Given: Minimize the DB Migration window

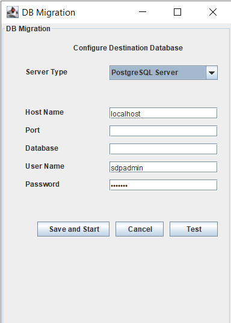Looking at the screenshot, I should point(143,12).
